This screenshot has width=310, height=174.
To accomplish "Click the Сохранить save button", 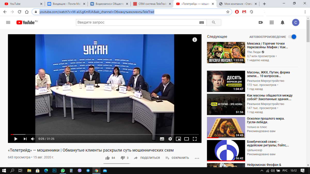I will [x=178, y=158].
